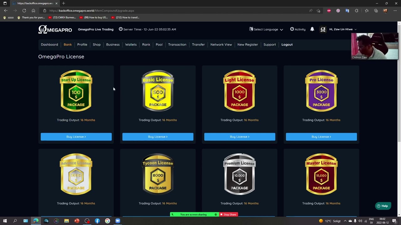Open a new browser tab

pyautogui.click(x=64, y=3)
